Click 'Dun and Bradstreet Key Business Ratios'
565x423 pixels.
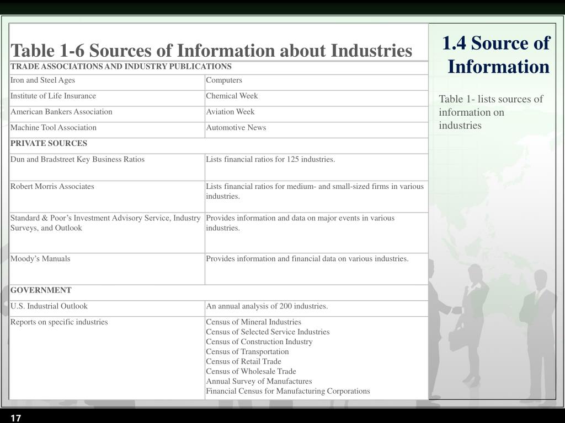pos(77,159)
